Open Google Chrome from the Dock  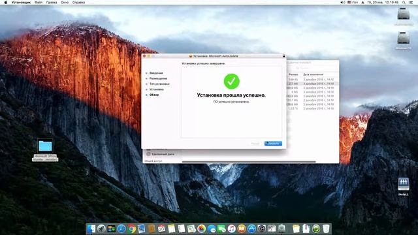point(131,228)
